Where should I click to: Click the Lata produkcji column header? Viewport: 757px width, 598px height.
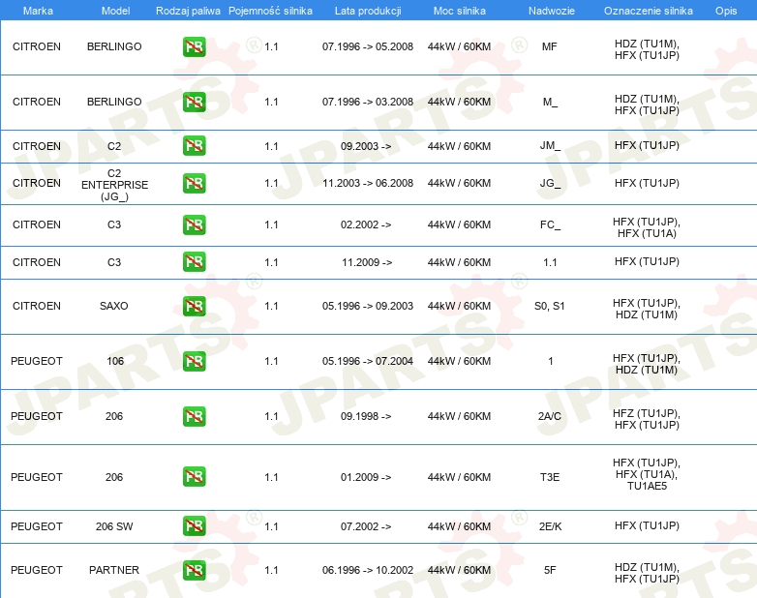[x=368, y=11]
